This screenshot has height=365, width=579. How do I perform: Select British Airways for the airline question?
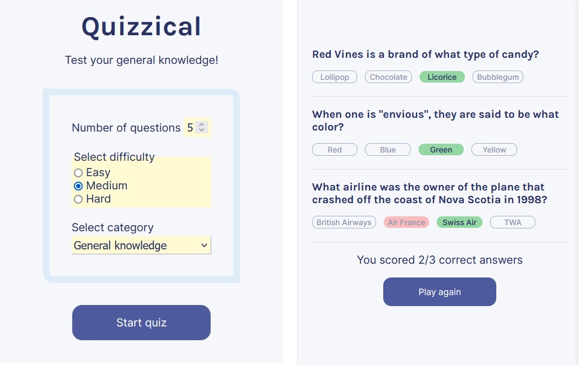(344, 222)
